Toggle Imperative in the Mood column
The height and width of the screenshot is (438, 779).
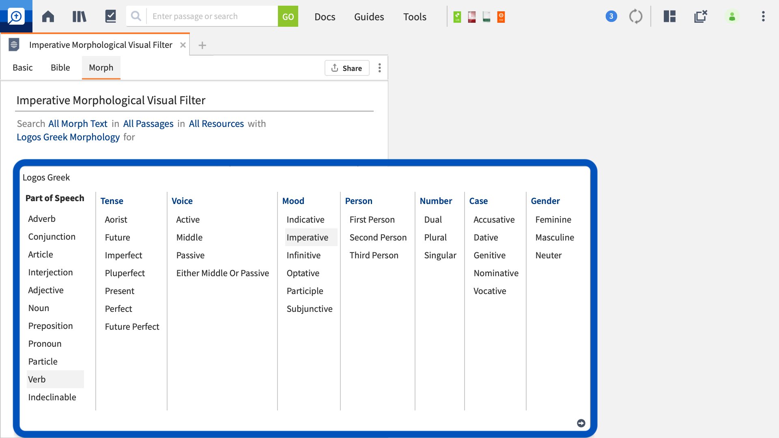(x=311, y=237)
